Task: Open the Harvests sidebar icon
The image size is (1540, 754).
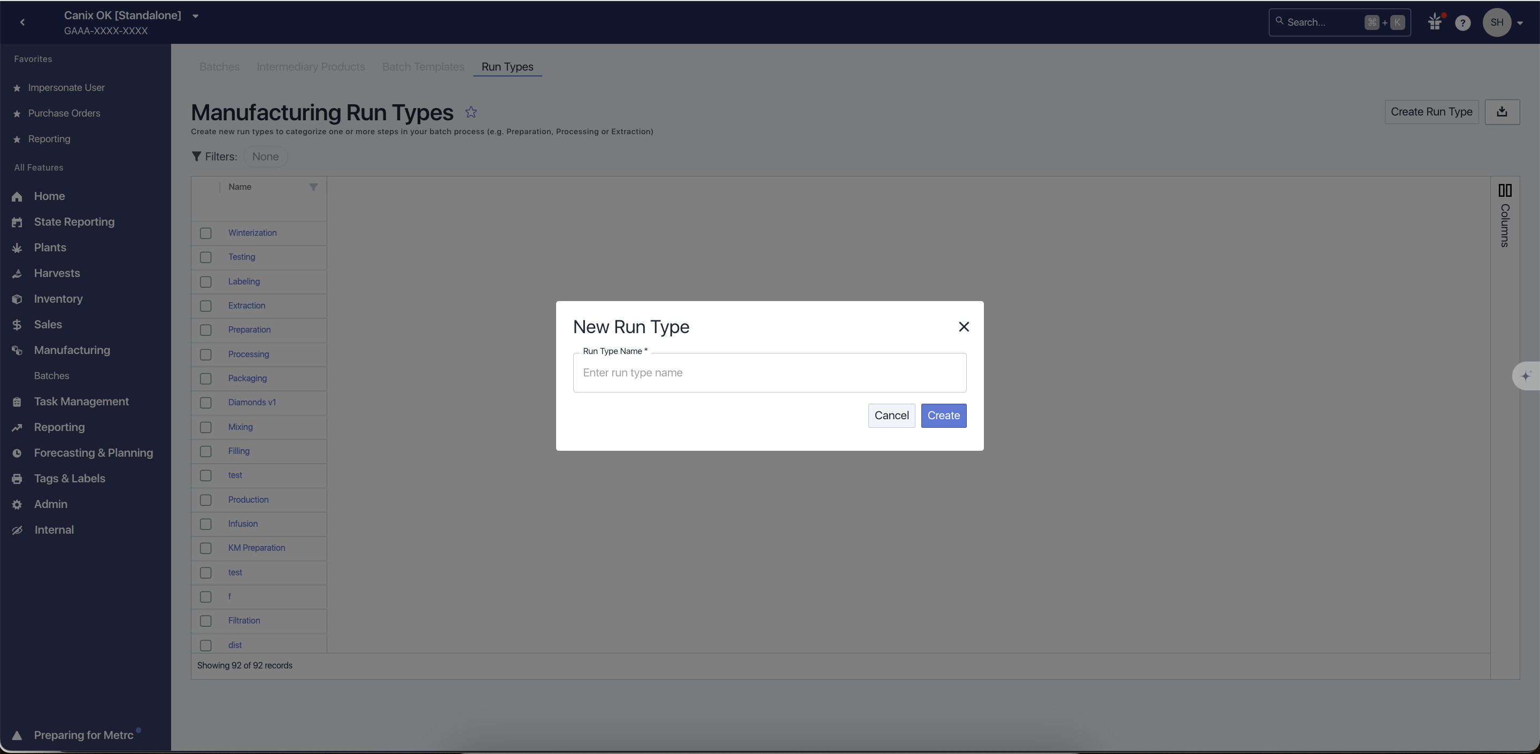Action: (x=17, y=274)
